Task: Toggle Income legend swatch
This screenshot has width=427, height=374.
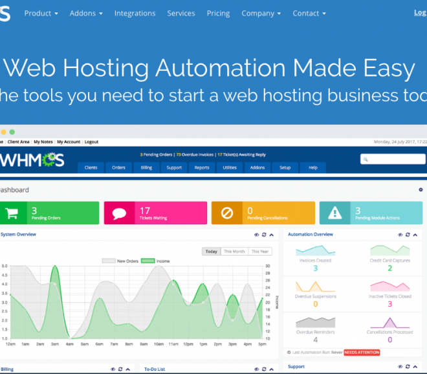Action: (148, 261)
